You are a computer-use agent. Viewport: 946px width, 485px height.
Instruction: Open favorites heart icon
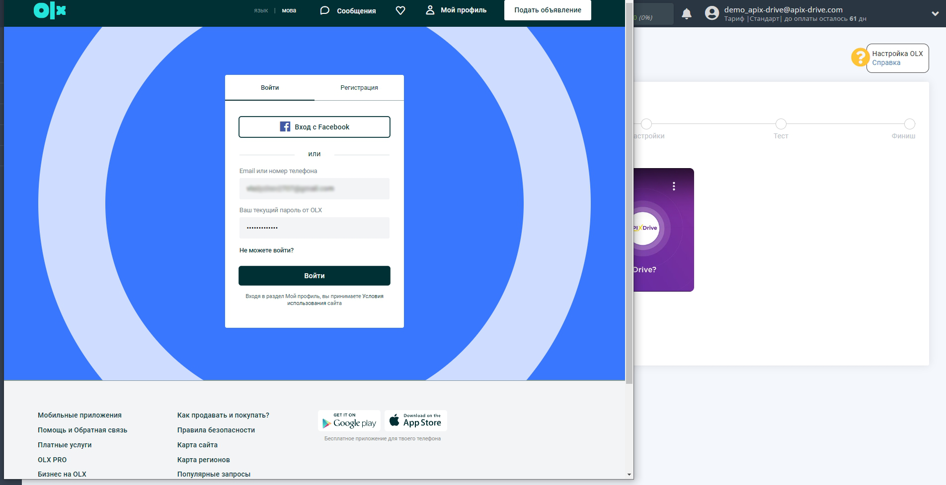click(400, 10)
